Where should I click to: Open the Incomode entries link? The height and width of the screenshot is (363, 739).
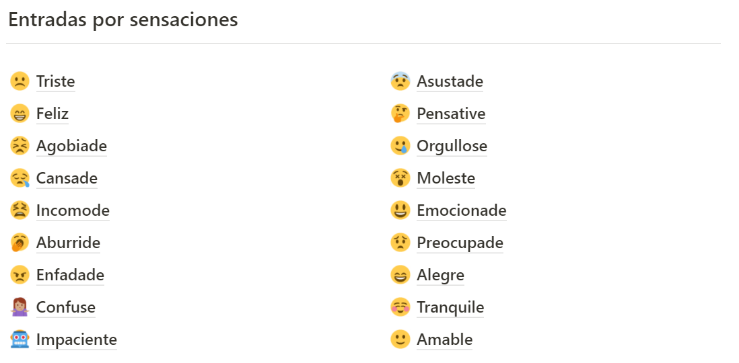tap(73, 210)
